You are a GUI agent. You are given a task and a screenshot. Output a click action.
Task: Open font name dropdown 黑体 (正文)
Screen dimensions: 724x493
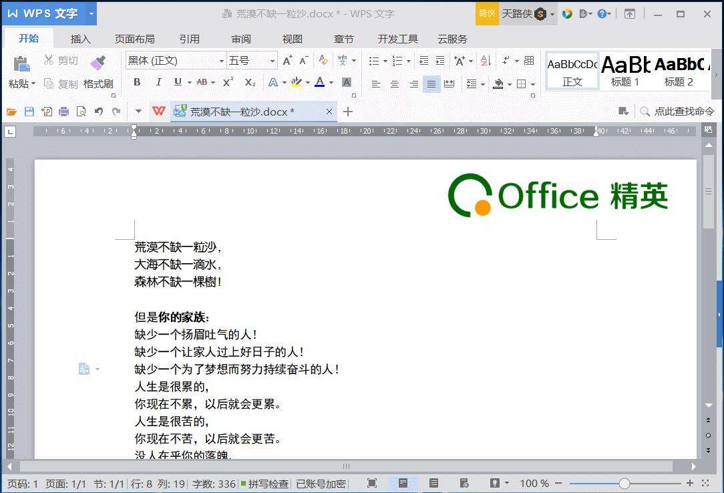222,61
